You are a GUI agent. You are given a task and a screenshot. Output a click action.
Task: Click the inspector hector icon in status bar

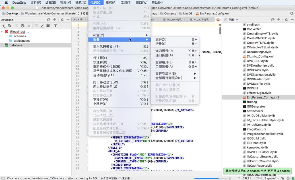coord(288,178)
